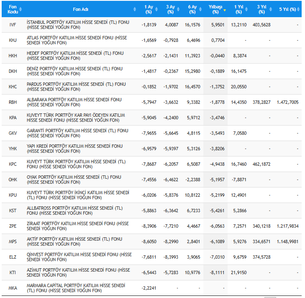
Task: Open YAPI KREDİ PORTFÖY KATILIM fund
Action: (x=74, y=149)
